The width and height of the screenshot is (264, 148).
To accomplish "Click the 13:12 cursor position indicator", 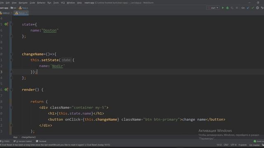I will tap(219, 145).
